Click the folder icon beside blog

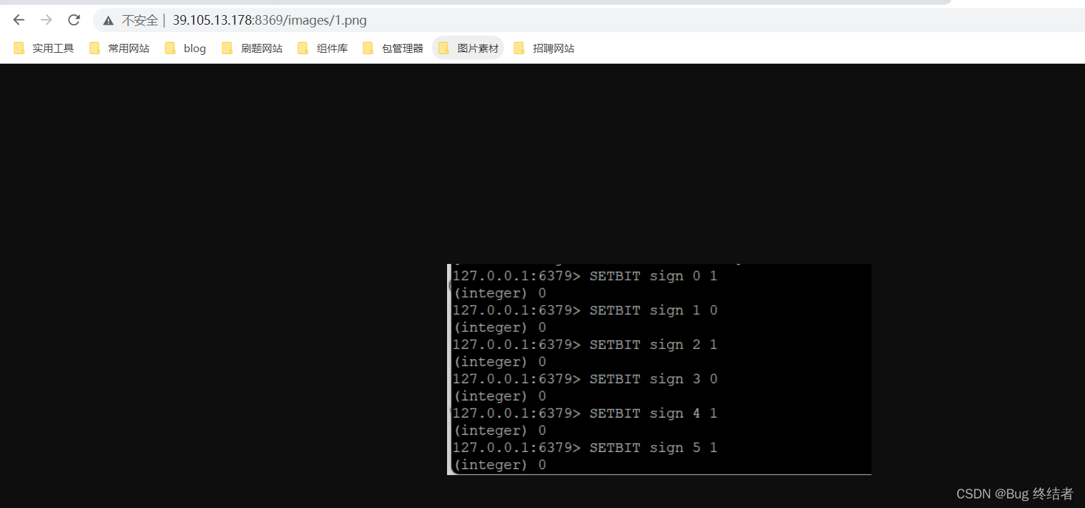(170, 48)
